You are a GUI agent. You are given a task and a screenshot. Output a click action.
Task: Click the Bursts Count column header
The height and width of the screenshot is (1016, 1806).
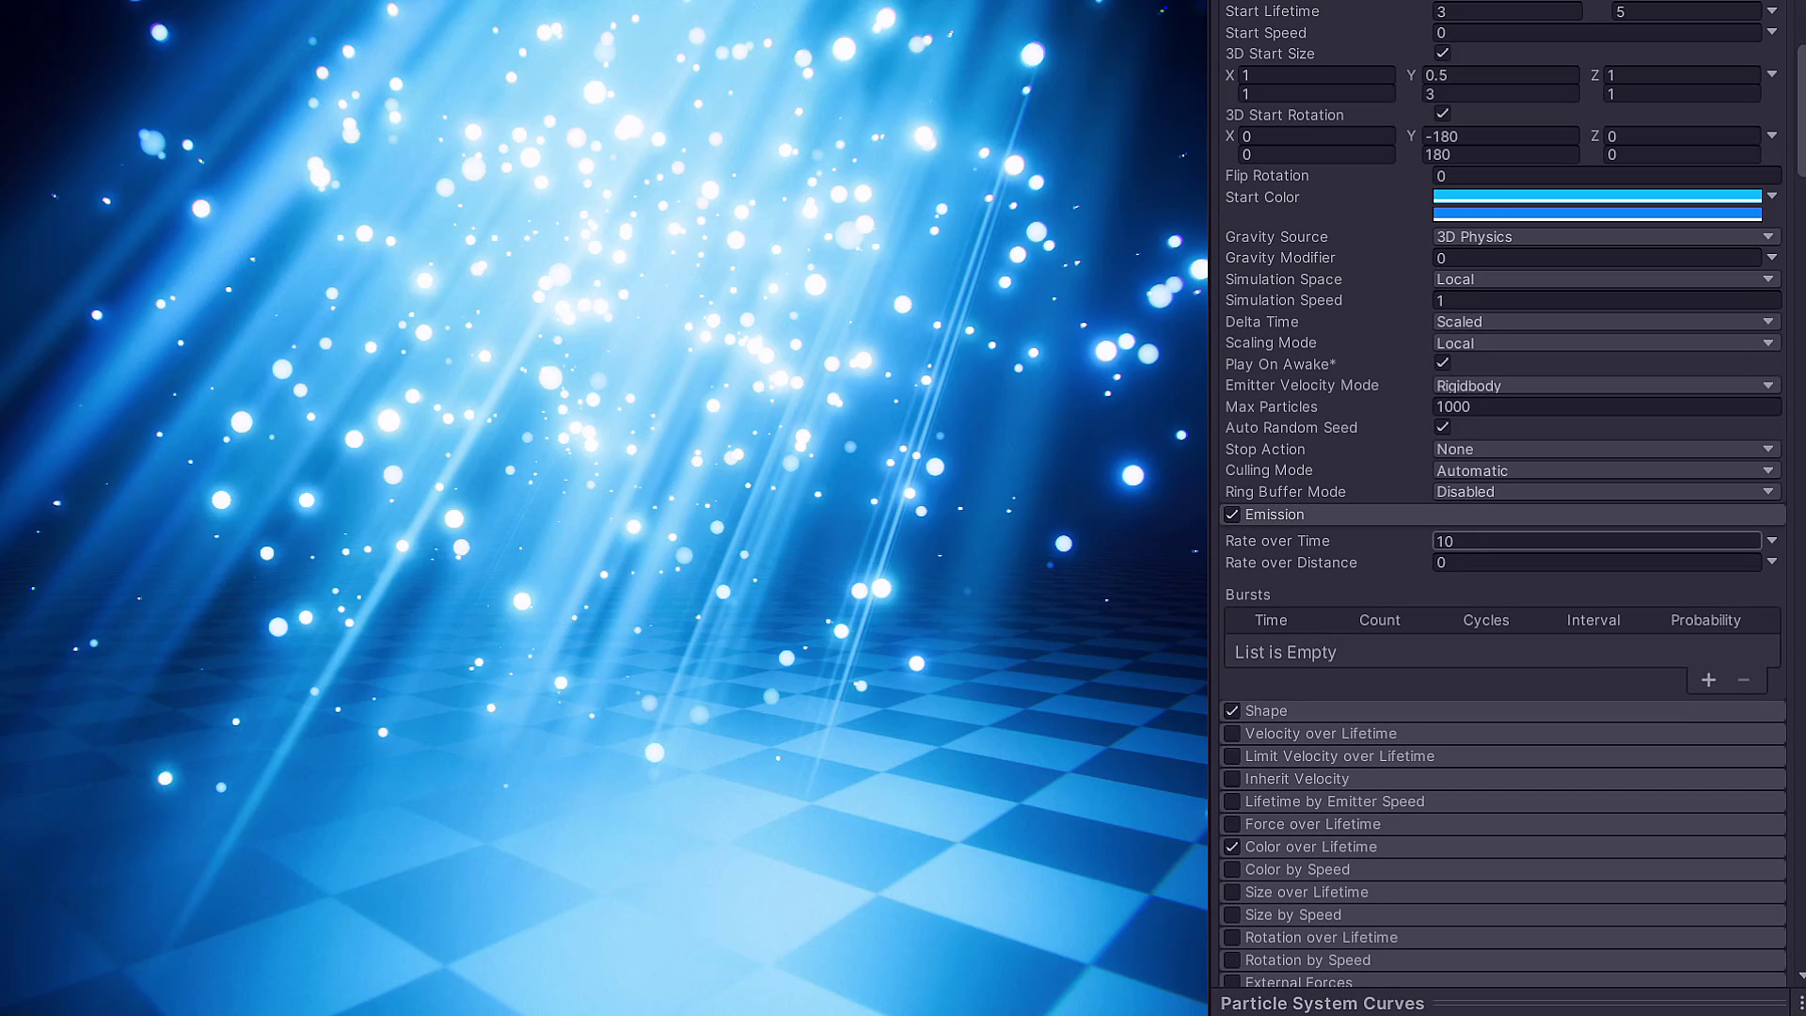point(1379,620)
